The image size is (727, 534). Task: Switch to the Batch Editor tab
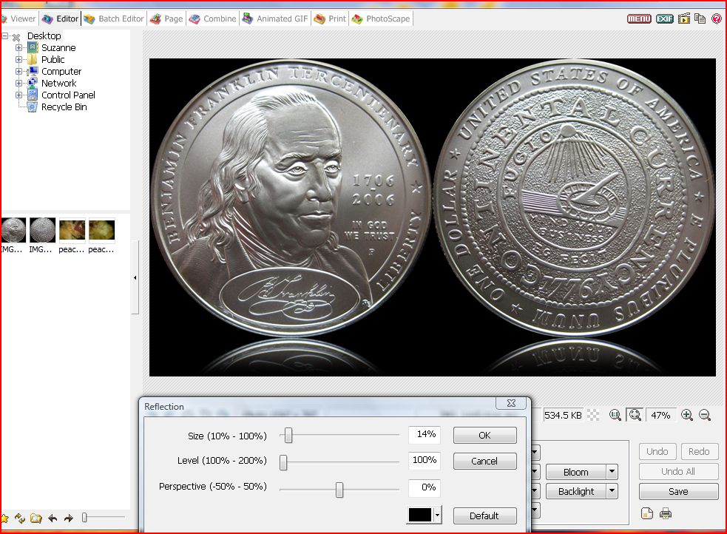coord(113,18)
